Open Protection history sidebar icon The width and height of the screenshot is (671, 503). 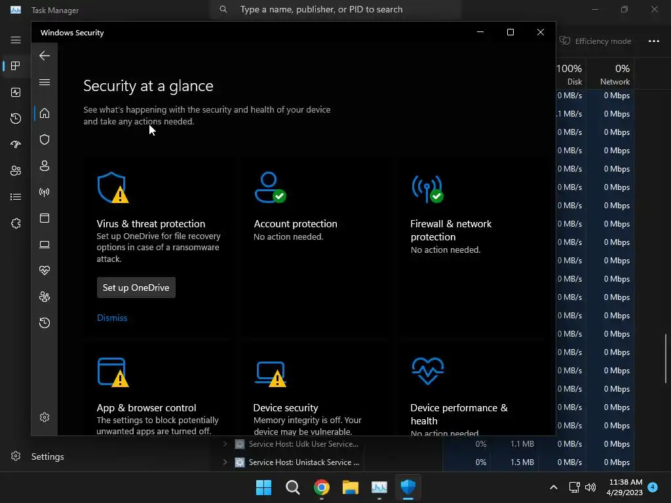(x=45, y=322)
